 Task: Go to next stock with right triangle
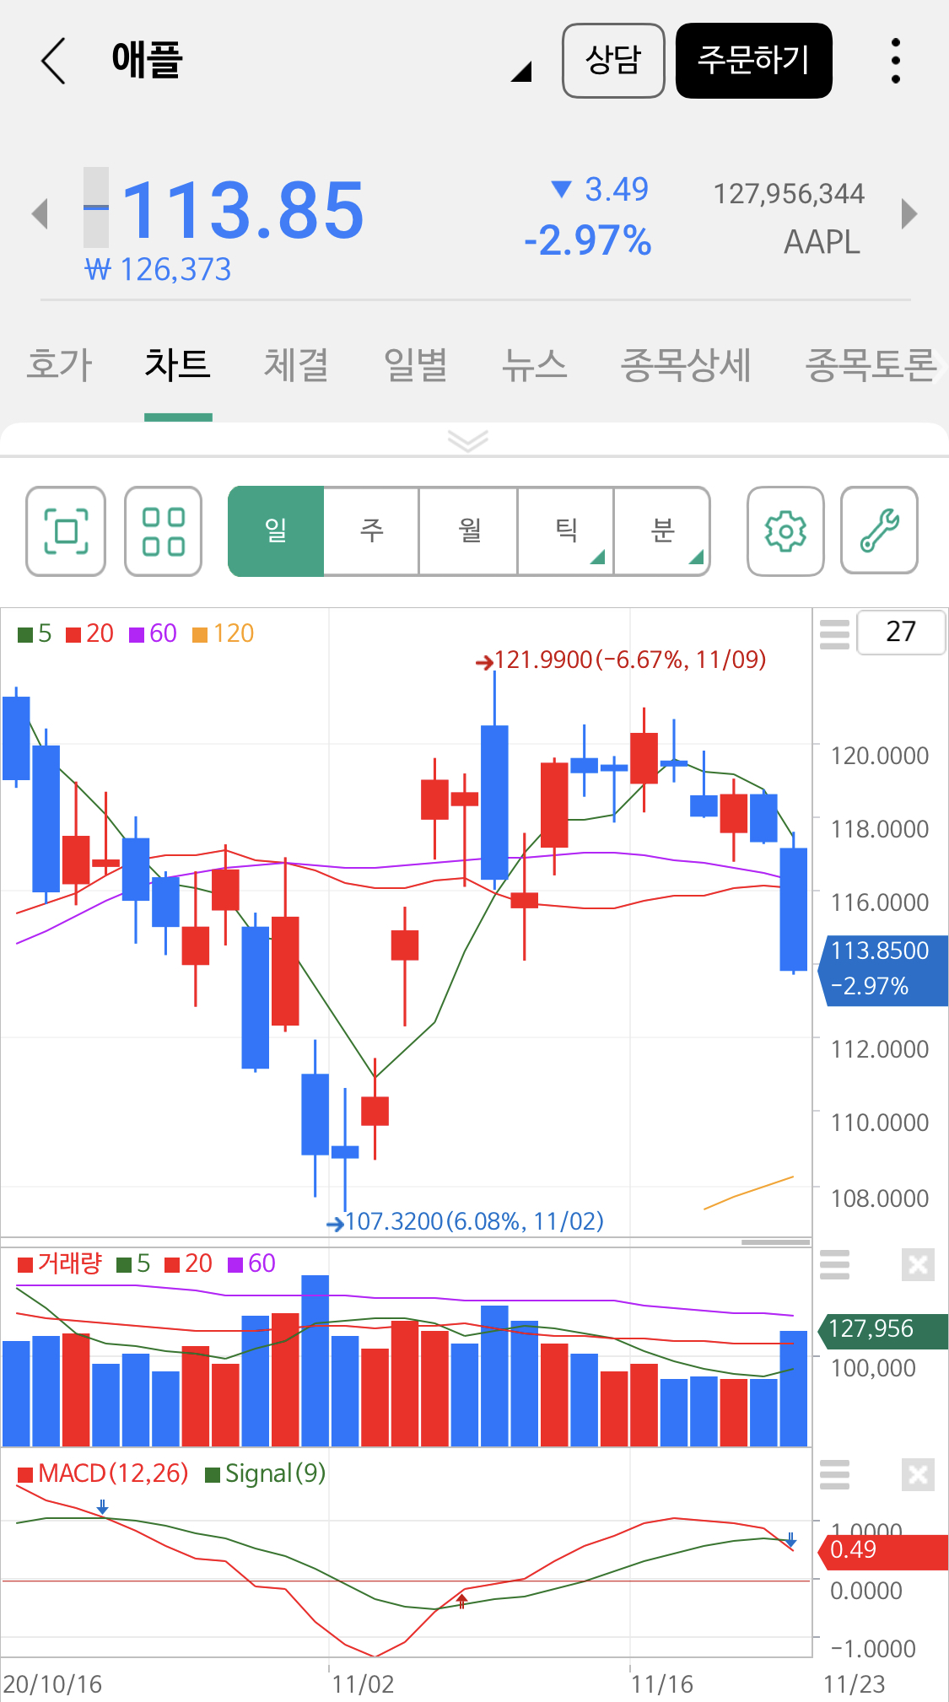coord(909,213)
